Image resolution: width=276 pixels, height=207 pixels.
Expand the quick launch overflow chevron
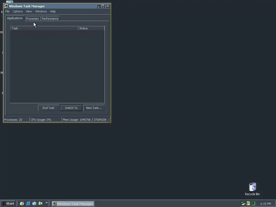click(x=46, y=203)
